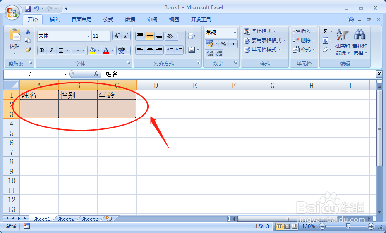The width and height of the screenshot is (386, 233).
Task: Click 格式 format cells button
Action: pos(304,50)
